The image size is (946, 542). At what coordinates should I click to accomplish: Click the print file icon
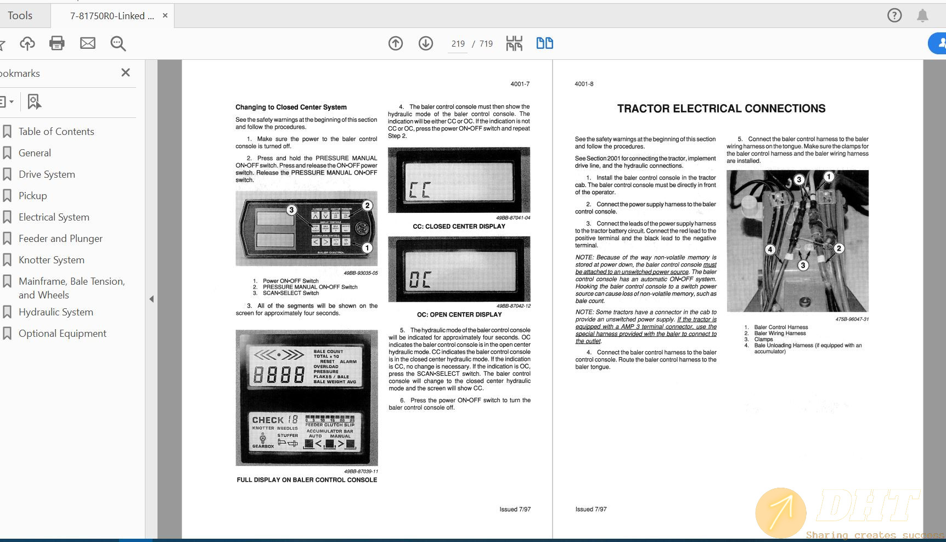coord(57,43)
